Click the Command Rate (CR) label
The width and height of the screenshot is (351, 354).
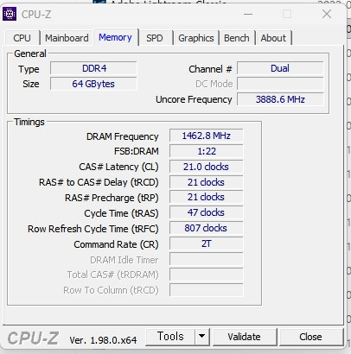click(116, 244)
